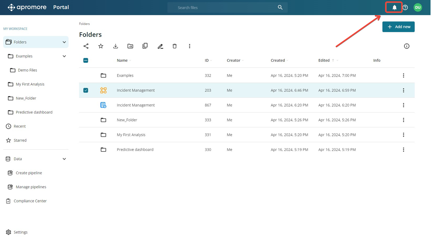Collapse the Folders section chevron
Image resolution: width=434 pixels, height=237 pixels.
click(x=64, y=42)
